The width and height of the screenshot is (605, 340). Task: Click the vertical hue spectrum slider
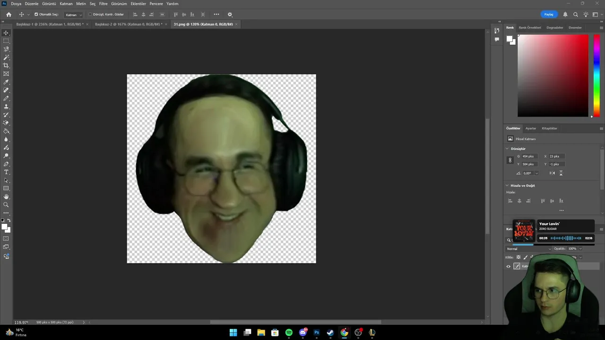coord(596,76)
